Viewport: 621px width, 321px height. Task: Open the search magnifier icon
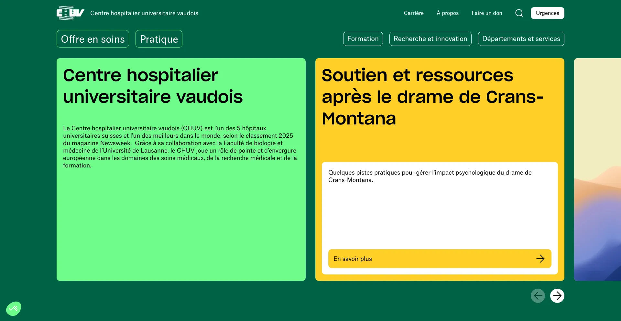(x=519, y=13)
